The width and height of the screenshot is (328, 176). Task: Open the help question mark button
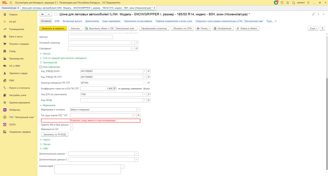tap(322, 28)
